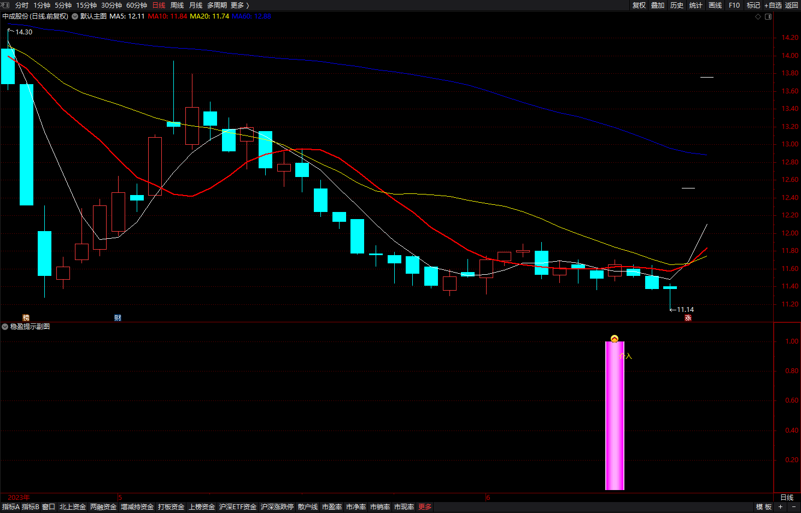Open the 沪深涨跌停 indicator
The width and height of the screenshot is (801, 513).
pos(277,507)
